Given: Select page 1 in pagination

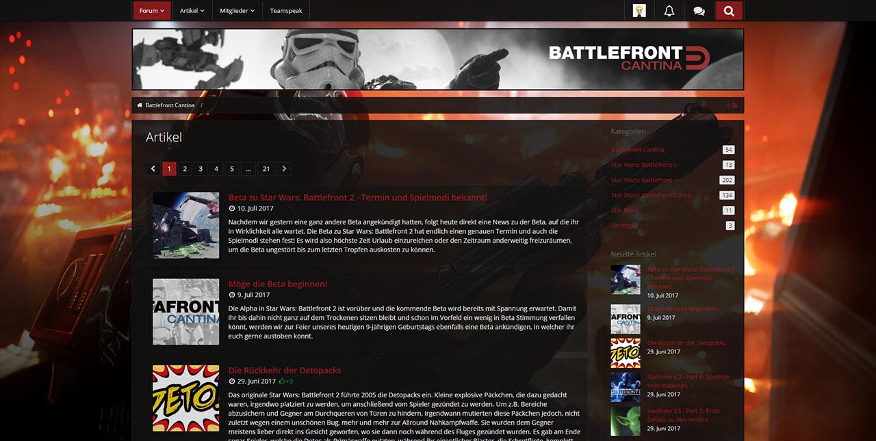Looking at the screenshot, I should pyautogui.click(x=169, y=169).
